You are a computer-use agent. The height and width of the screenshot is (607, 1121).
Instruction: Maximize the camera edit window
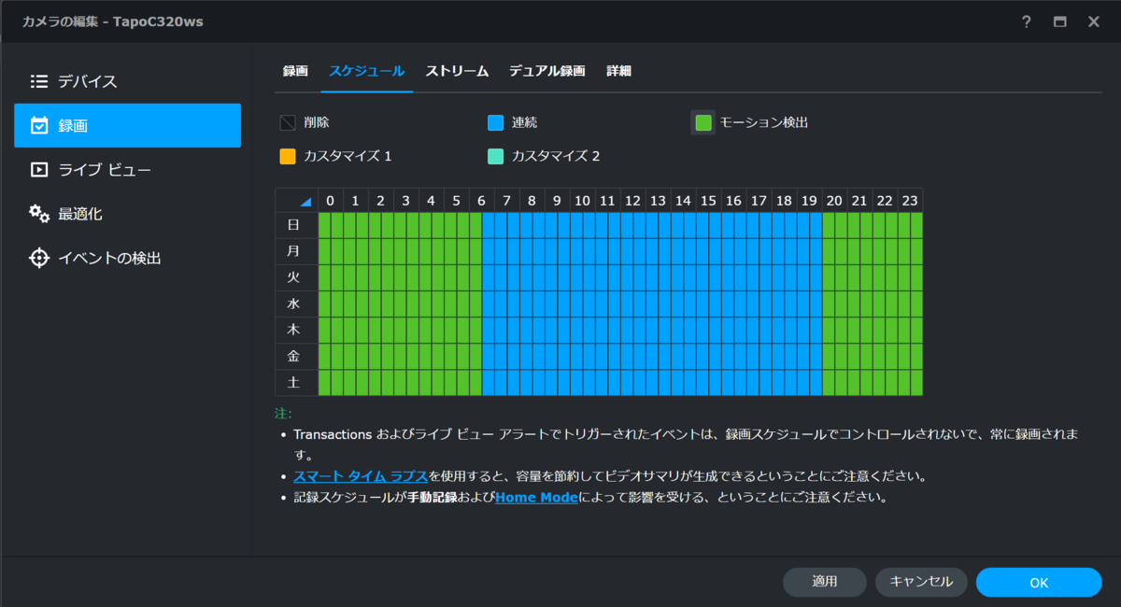1060,21
